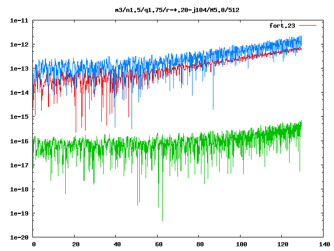Click y-axis label 1e-11
Screen dimensions: 334x251
pos(19,20)
